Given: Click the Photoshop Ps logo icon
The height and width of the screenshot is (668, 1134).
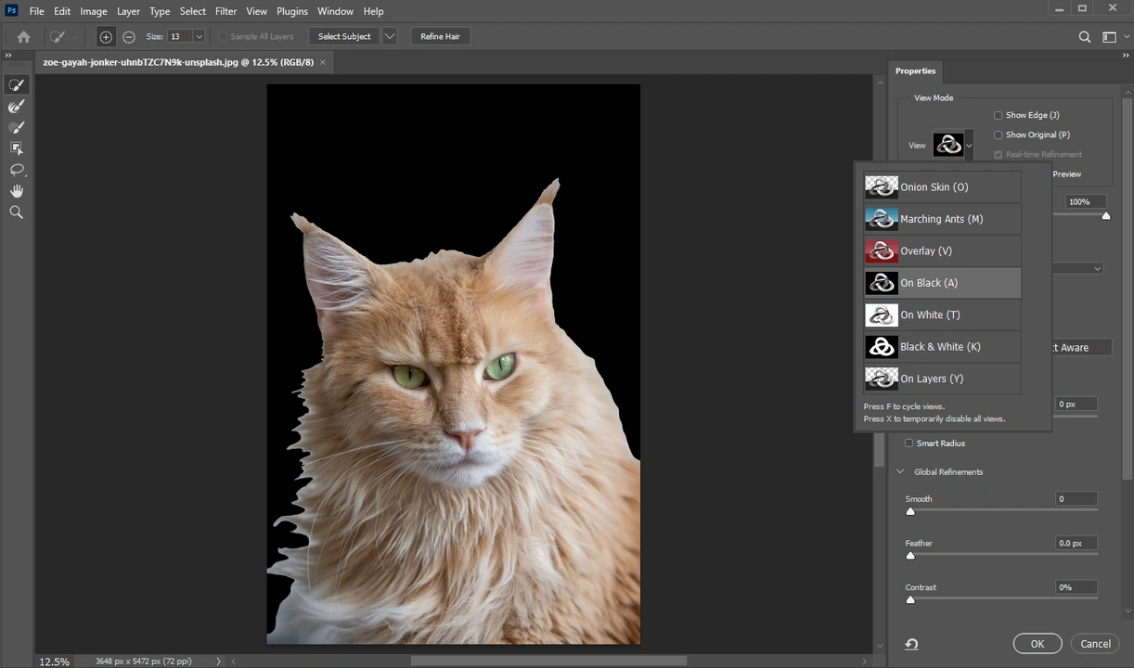Looking at the screenshot, I should pyautogui.click(x=12, y=11).
